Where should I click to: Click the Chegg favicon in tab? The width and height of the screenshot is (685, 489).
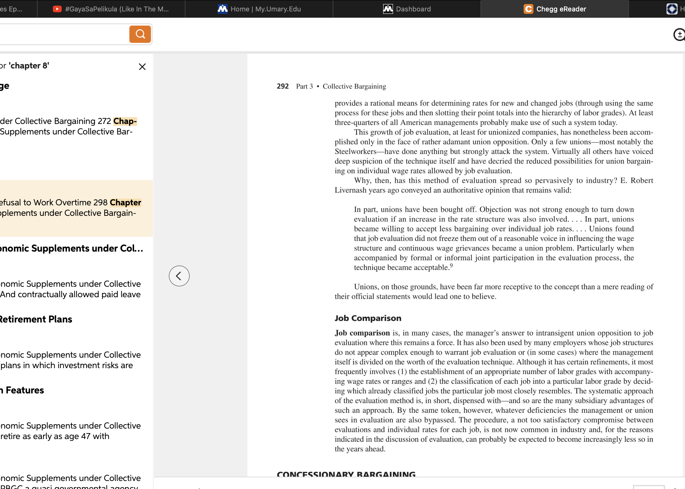pos(528,9)
